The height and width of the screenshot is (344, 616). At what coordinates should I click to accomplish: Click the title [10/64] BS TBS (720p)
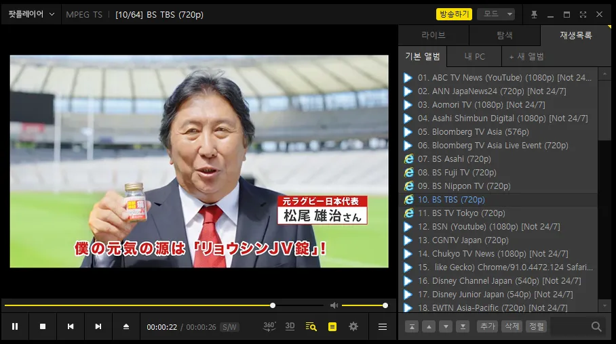(x=159, y=15)
